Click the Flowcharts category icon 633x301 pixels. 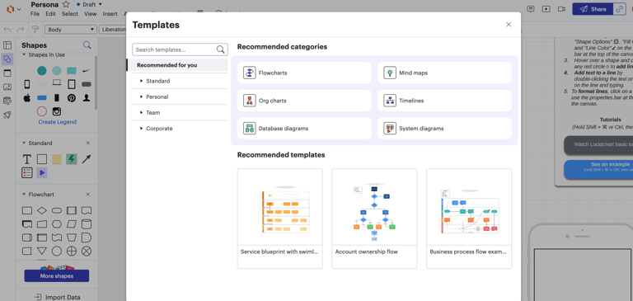pyautogui.click(x=250, y=73)
